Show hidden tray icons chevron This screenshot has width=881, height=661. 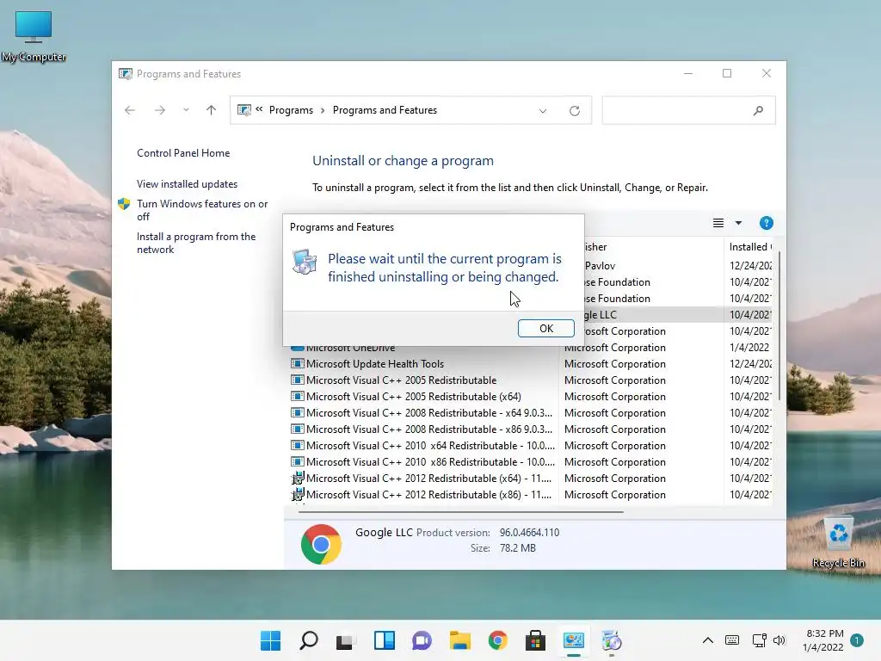(708, 640)
